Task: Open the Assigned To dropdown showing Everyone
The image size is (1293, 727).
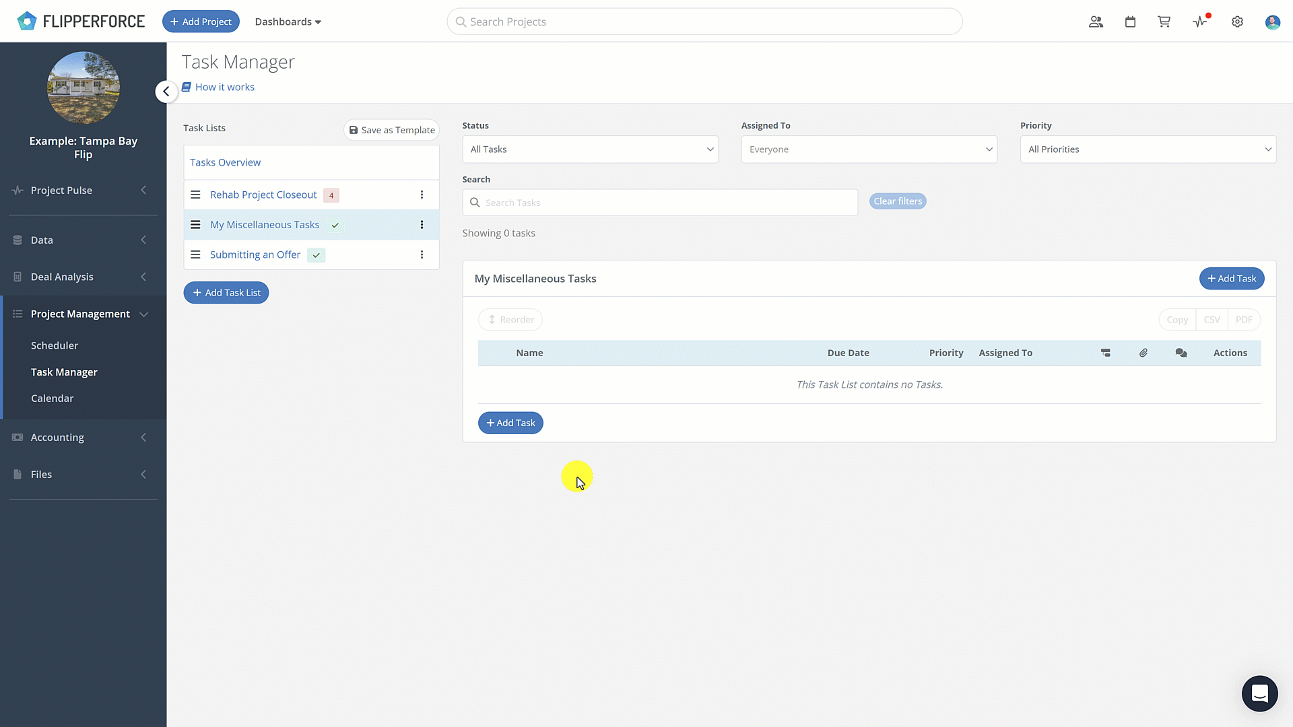Action: pyautogui.click(x=869, y=149)
